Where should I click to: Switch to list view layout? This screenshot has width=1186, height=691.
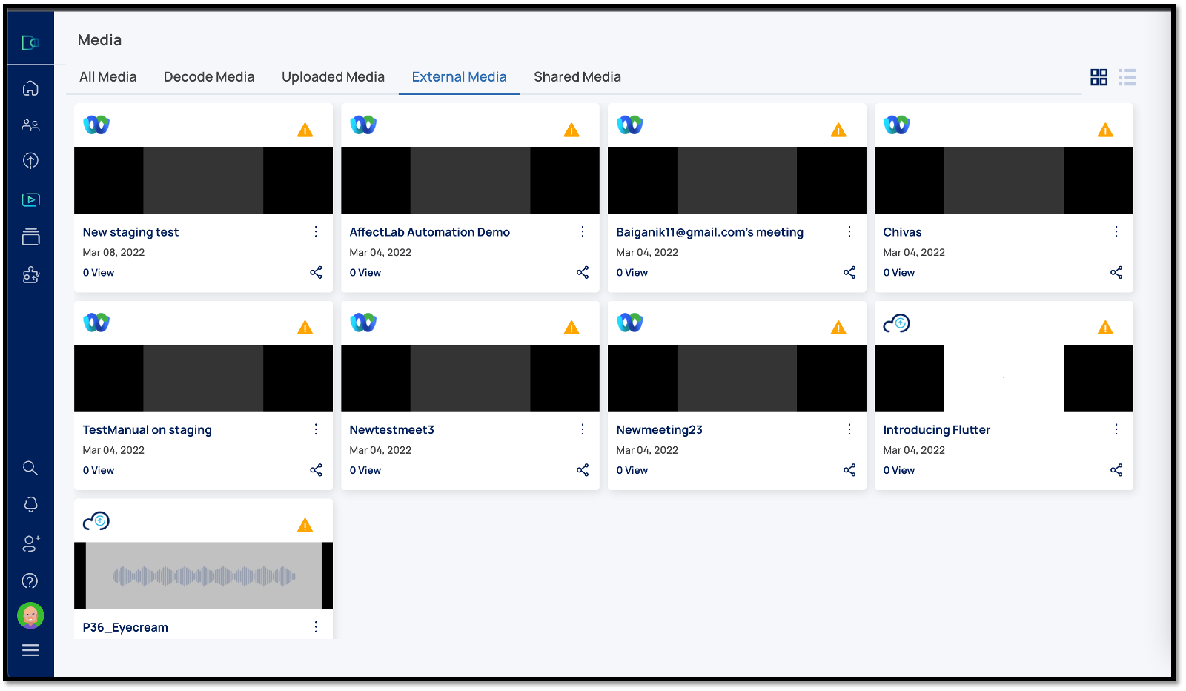point(1127,77)
